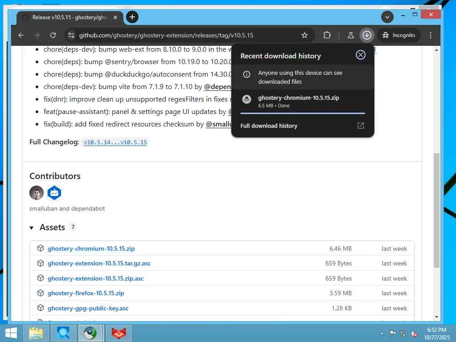This screenshot has width=456, height=342.
Task: Click the browser Back arrow
Action: pyautogui.click(x=21, y=35)
